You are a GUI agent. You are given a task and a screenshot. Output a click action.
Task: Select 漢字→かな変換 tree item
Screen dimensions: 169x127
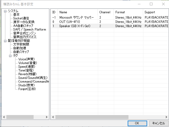click(x=24, y=22)
